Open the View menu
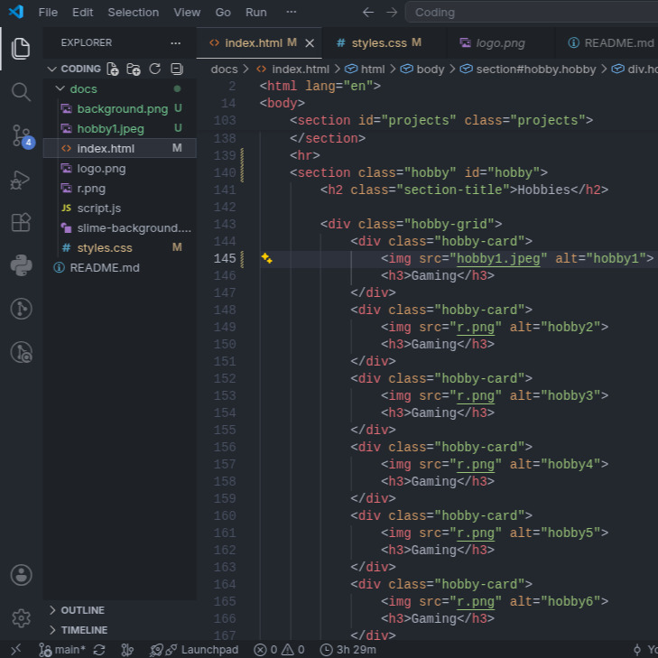This screenshot has height=658, width=658. coord(187,12)
